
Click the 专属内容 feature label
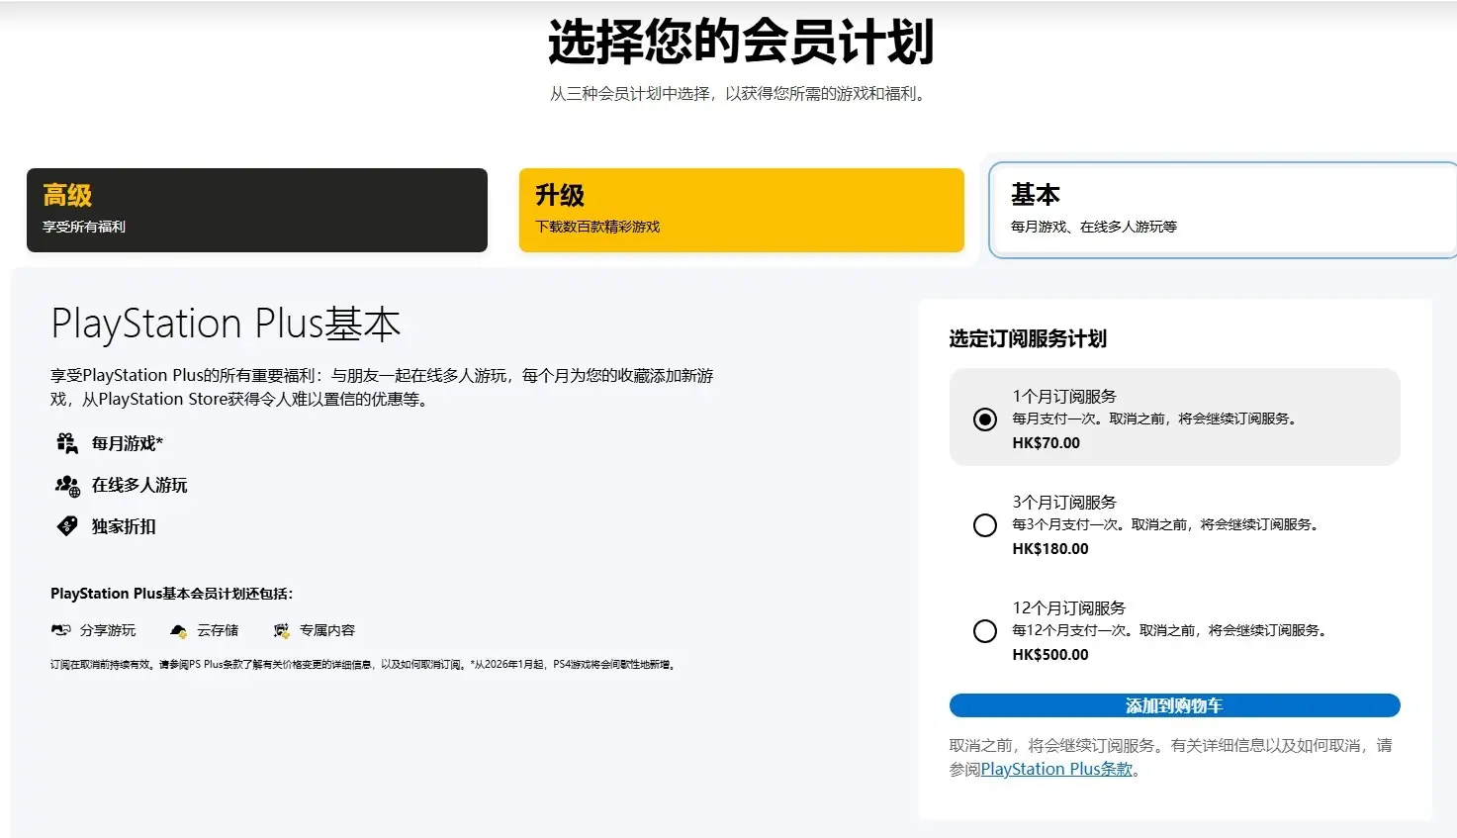pos(327,630)
